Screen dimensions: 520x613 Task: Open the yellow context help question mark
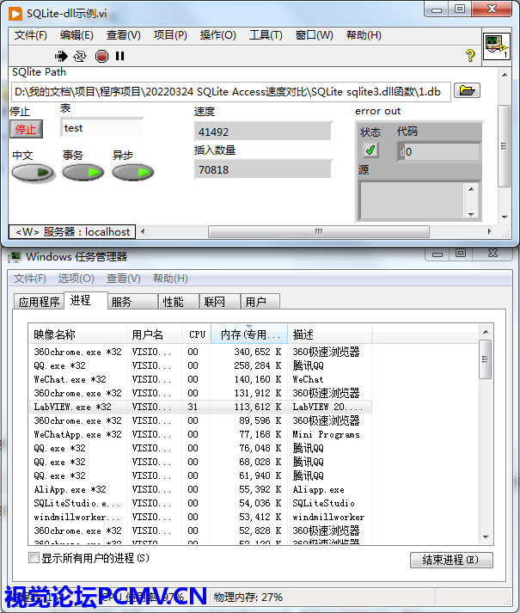(470, 56)
